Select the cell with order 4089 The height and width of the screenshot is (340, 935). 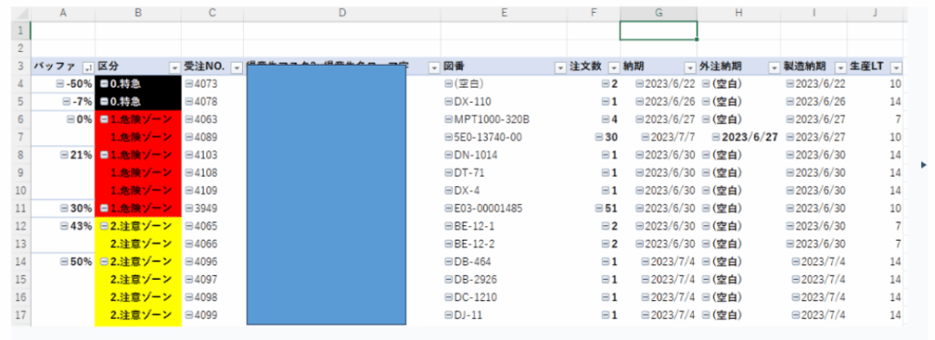coord(212,137)
